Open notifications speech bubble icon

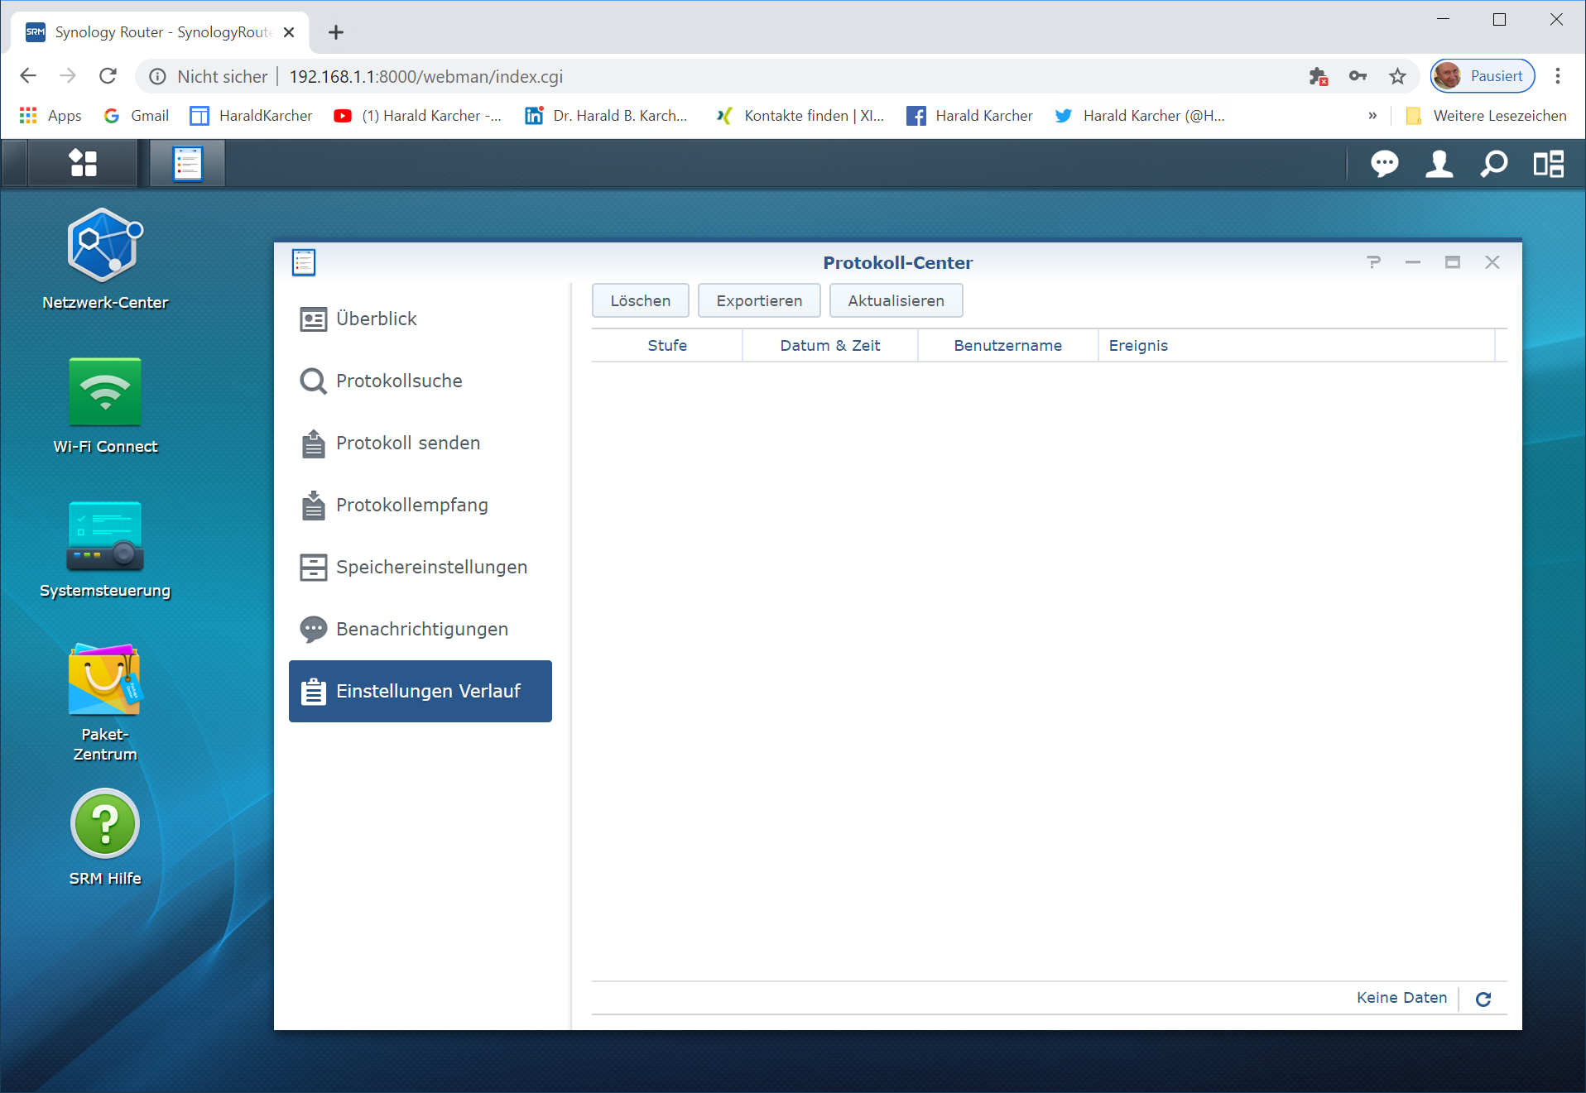pyautogui.click(x=1384, y=164)
